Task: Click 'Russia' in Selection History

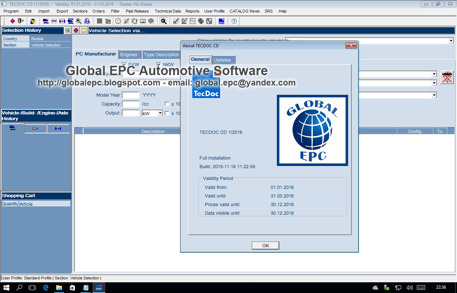Action: (37, 39)
